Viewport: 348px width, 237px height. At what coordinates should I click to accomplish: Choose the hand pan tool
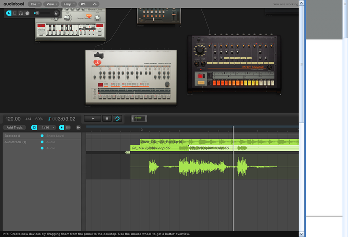pyautogui.click(x=27, y=13)
